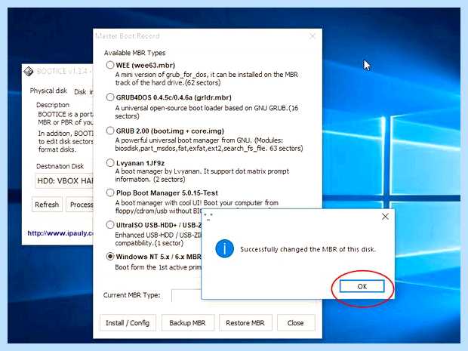Image resolution: width=468 pixels, height=351 pixels.
Task: Open the Destination Disk HD0 dropdown
Action: [x=64, y=181]
